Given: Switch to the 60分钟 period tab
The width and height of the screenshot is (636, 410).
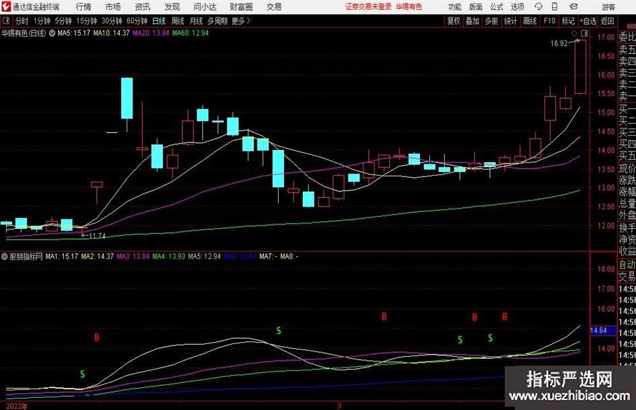Looking at the screenshot, I should pos(137,21).
